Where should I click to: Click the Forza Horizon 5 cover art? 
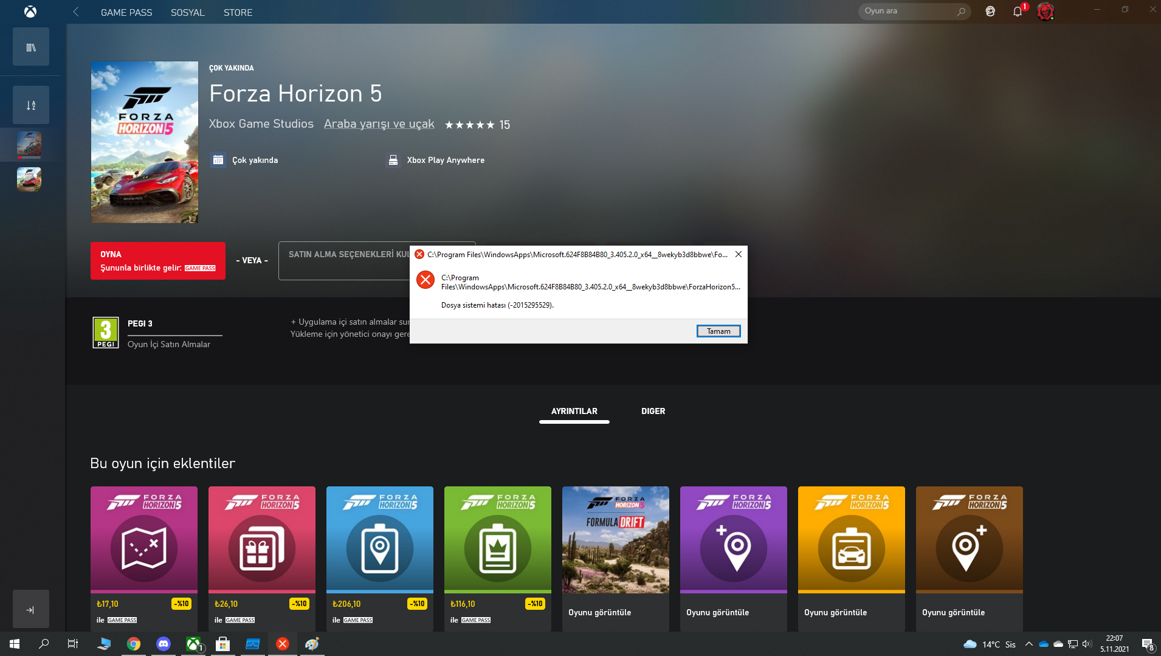(x=144, y=142)
